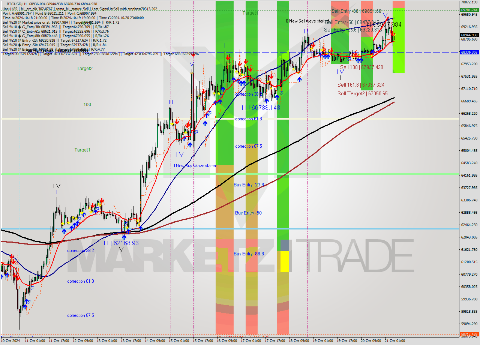The height and width of the screenshot is (345, 480).
Task: Click the '12 Oct 09:00' time axis label
Action: (82, 341)
